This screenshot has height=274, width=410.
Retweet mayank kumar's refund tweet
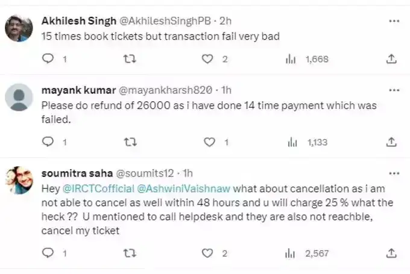[x=128, y=142]
